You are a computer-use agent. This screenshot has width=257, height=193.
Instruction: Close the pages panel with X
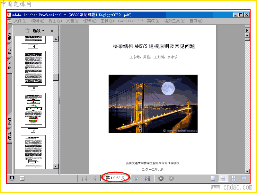[x=52, y=31]
